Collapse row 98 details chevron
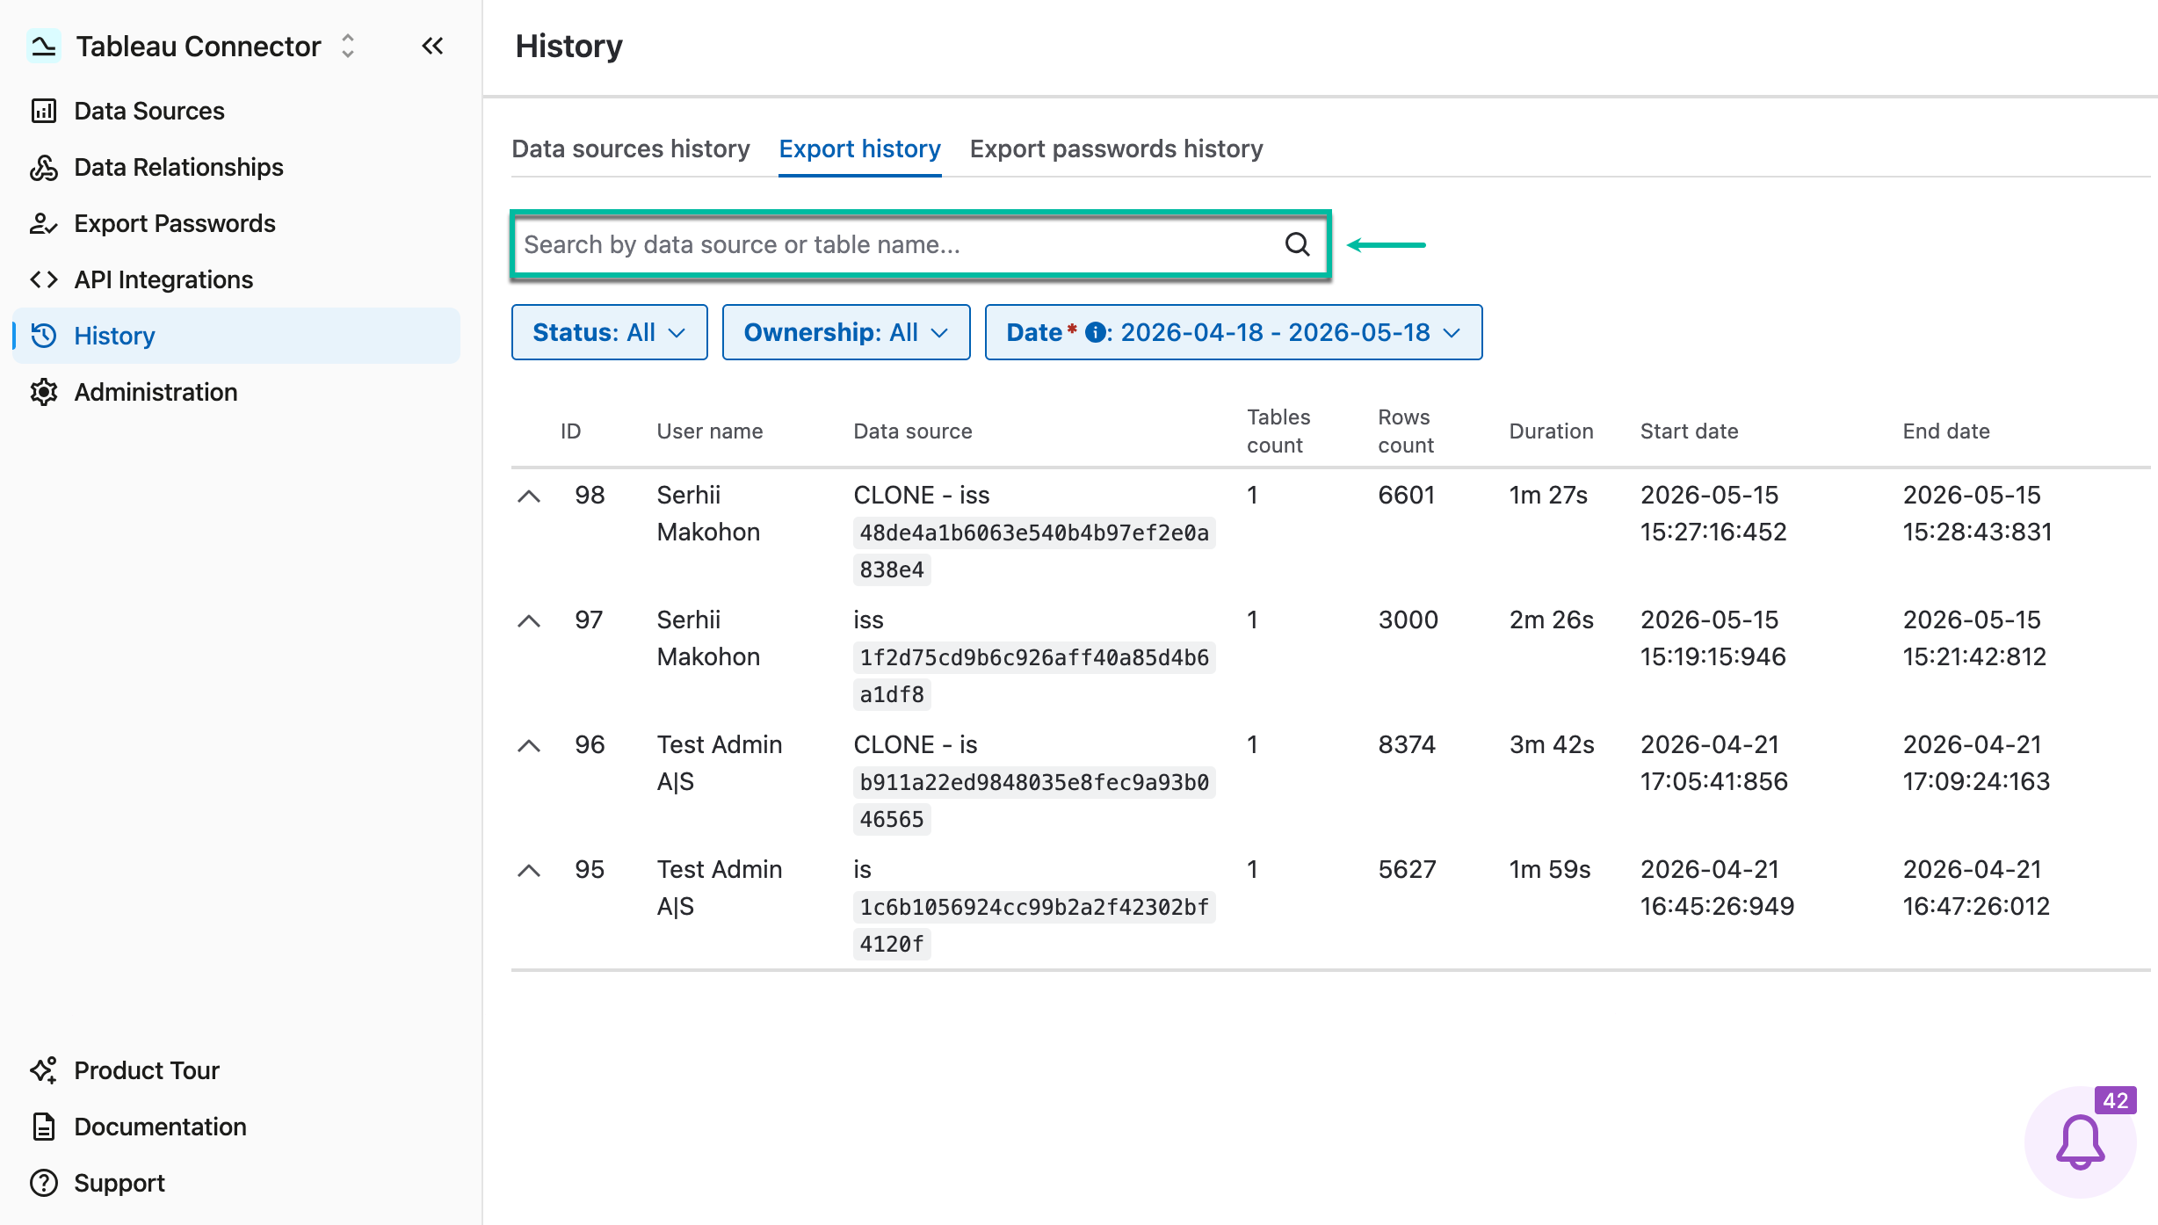 click(529, 496)
